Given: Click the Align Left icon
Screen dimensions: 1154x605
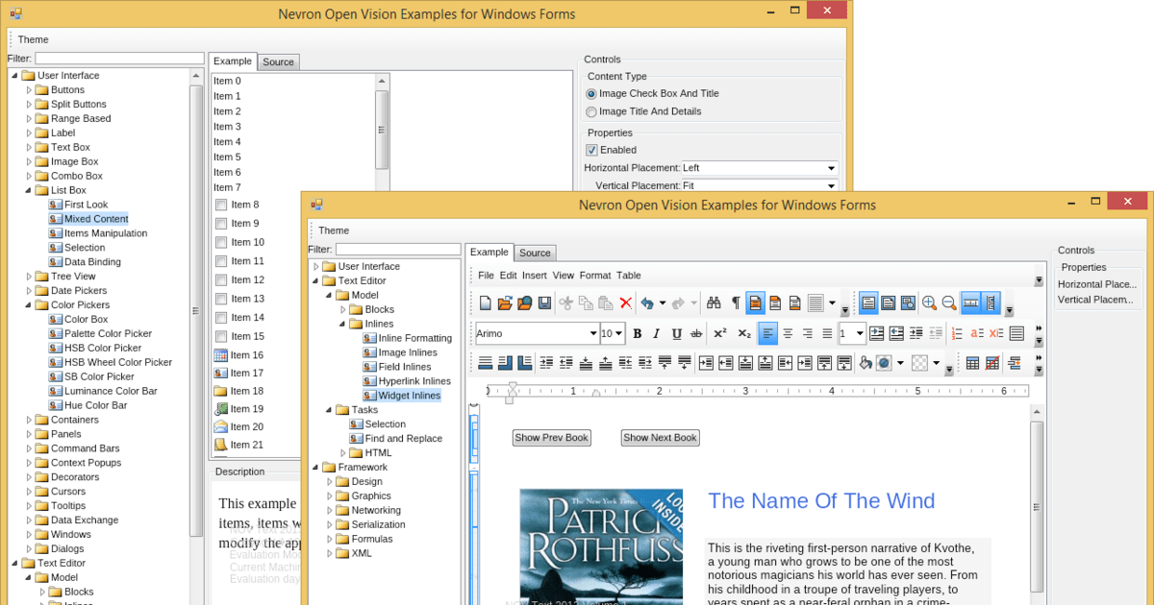Looking at the screenshot, I should (x=768, y=333).
